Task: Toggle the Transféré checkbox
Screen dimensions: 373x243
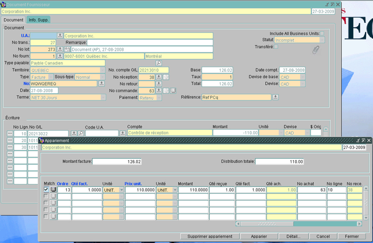Action: (x=276, y=47)
